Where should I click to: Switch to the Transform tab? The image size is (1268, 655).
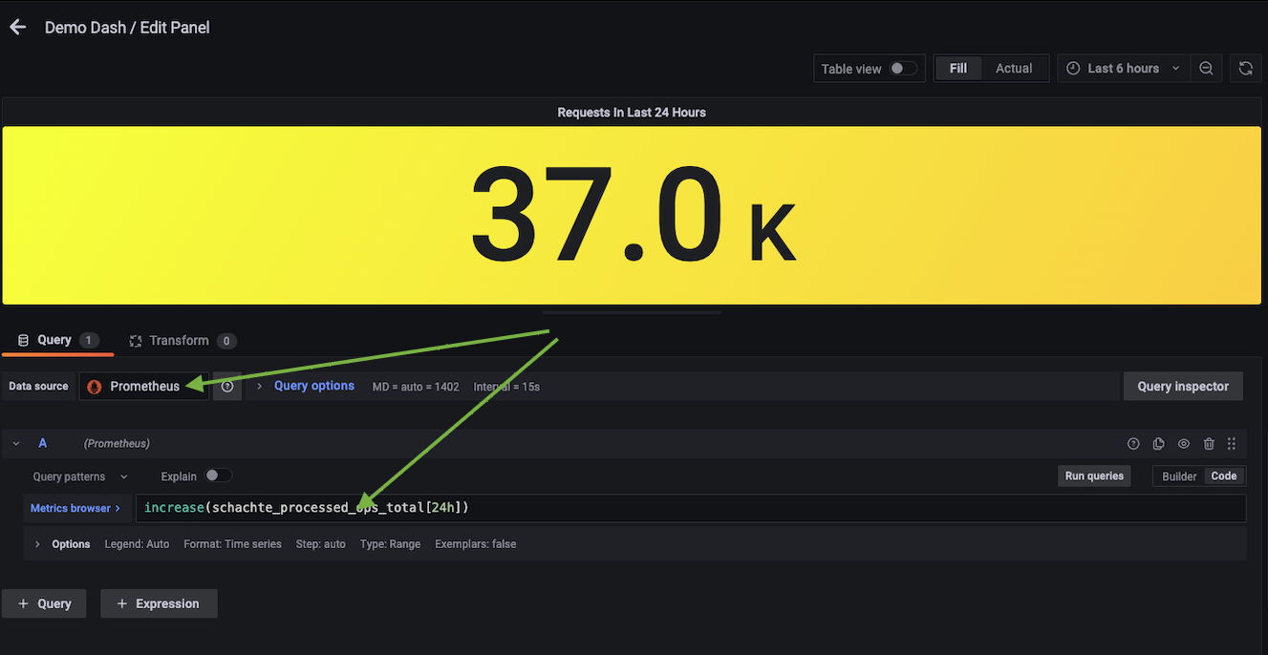click(180, 341)
